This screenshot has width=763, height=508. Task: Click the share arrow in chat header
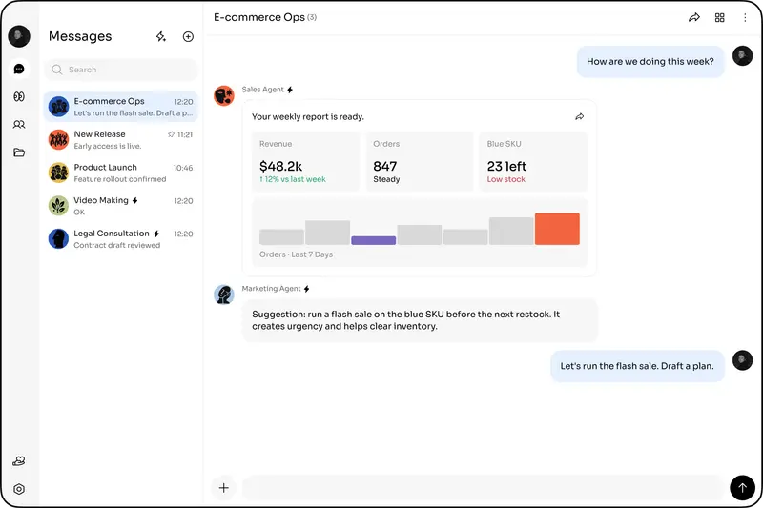click(x=694, y=17)
